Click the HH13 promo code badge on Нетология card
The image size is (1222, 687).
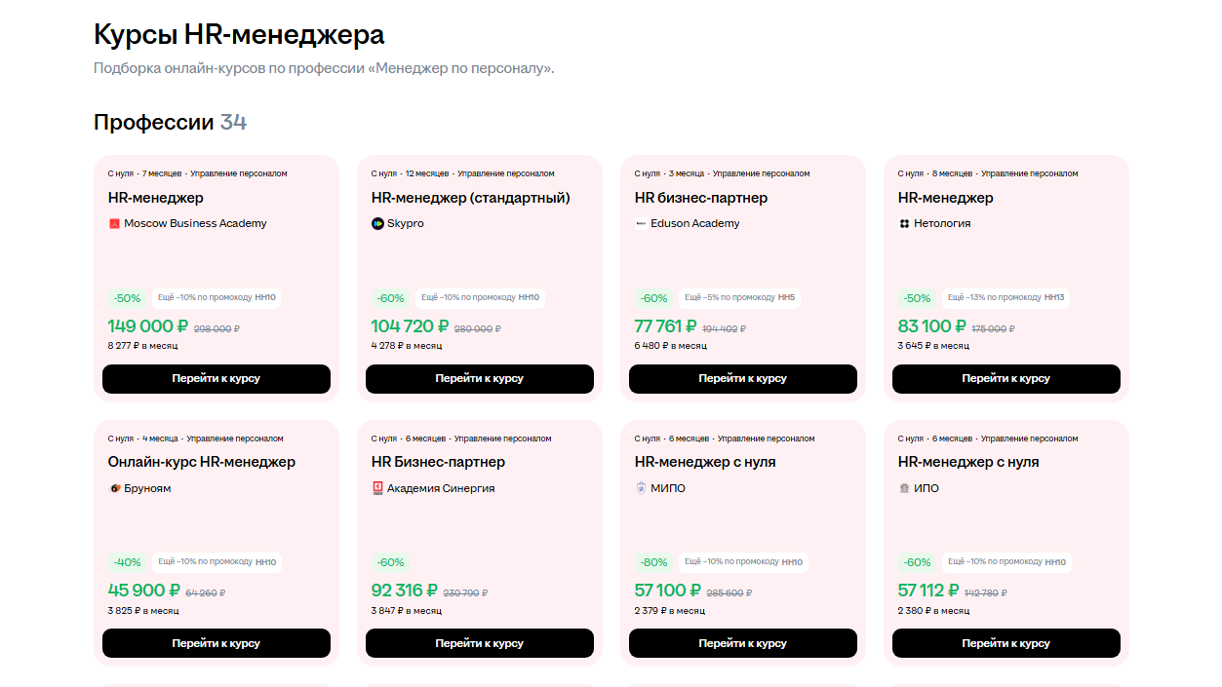coord(1054,297)
